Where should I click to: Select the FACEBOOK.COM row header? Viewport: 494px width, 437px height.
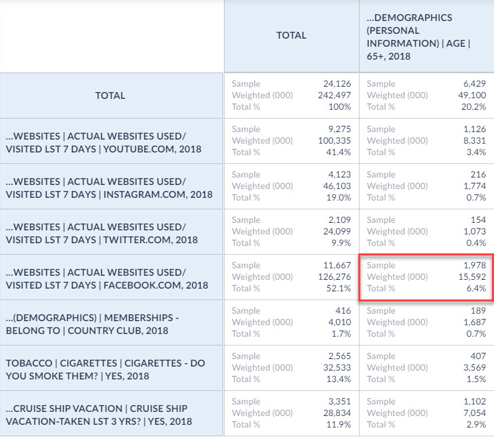(111, 278)
